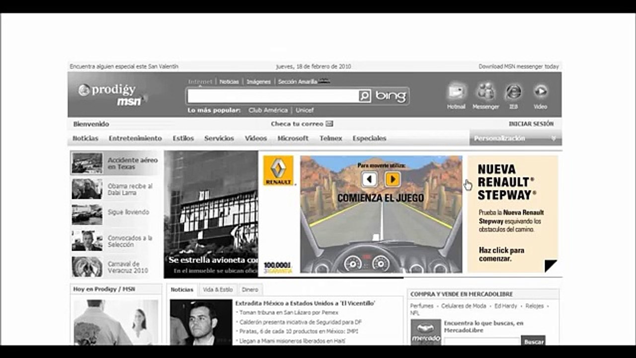Click the El Vicentillo news photo
The height and width of the screenshot is (358, 636).
(x=201, y=322)
